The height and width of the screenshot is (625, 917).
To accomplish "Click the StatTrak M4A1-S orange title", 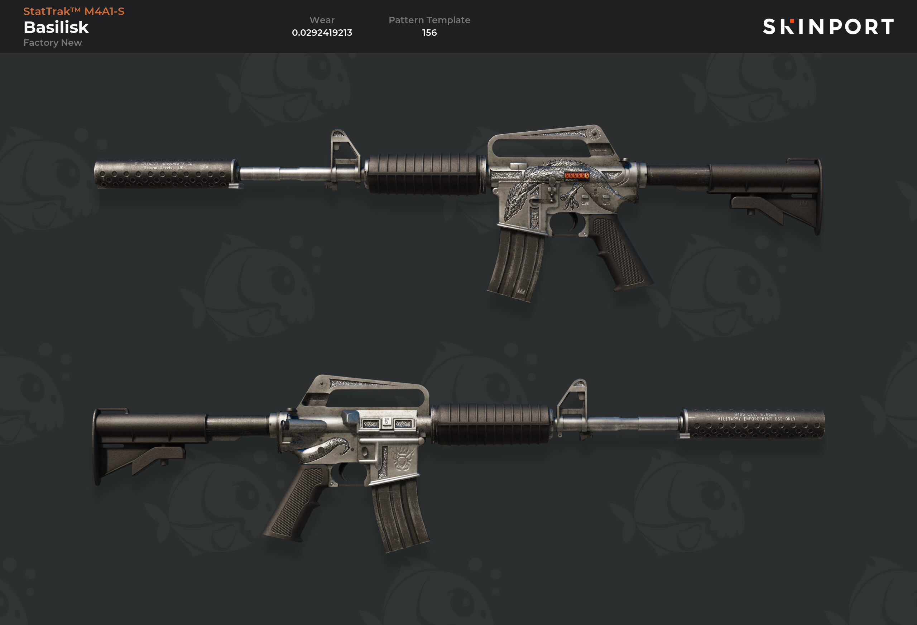I will (x=74, y=11).
